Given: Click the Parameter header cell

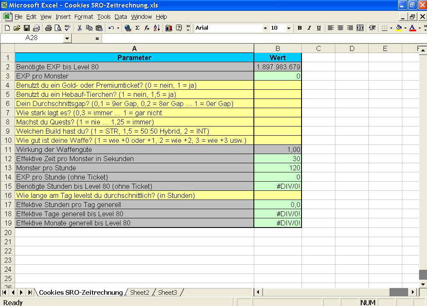Looking at the screenshot, I should 134,58.
